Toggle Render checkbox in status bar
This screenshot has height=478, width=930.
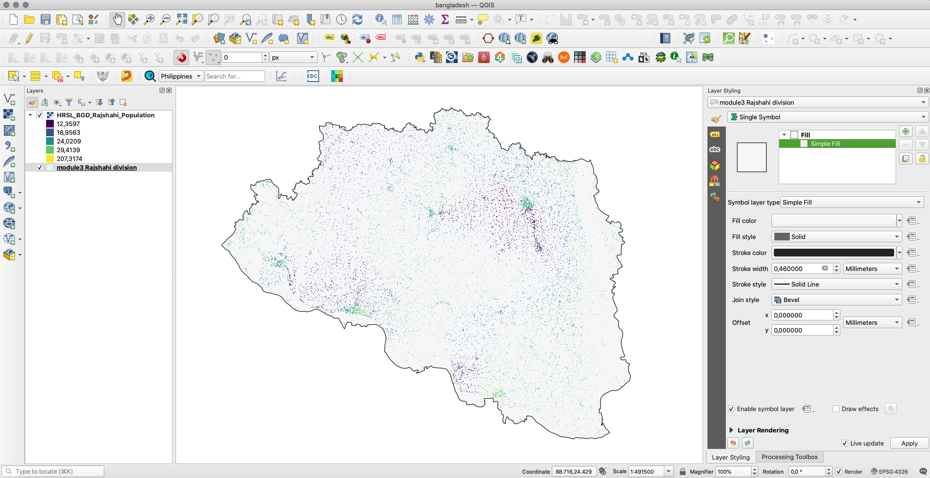pos(839,471)
